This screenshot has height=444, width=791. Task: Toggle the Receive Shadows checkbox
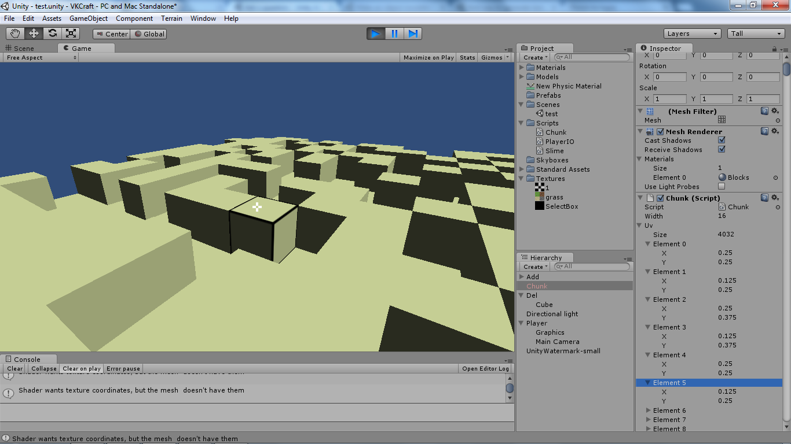[722, 149]
